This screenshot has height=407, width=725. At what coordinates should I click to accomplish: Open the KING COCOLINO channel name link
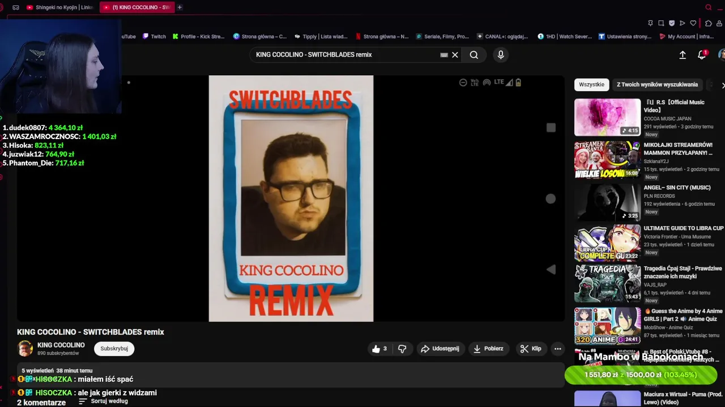(61, 345)
